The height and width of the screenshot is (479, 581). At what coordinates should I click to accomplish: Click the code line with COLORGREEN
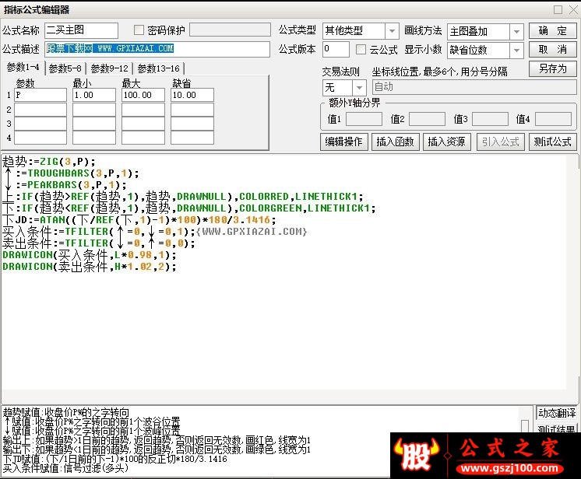coord(189,208)
